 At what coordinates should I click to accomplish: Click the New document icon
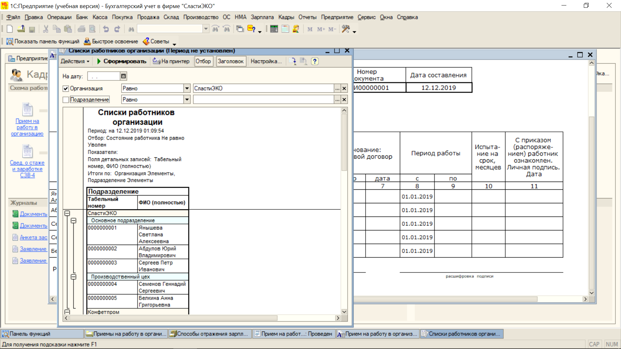pos(10,29)
